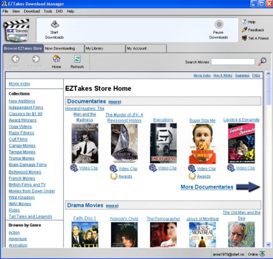
Task: Open Yoga Videos collection
Action: point(21,126)
